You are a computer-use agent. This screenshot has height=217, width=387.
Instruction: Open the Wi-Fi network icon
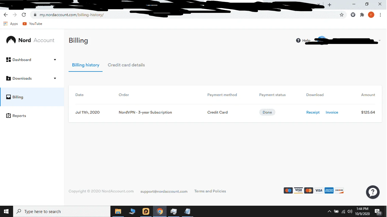click(343, 211)
